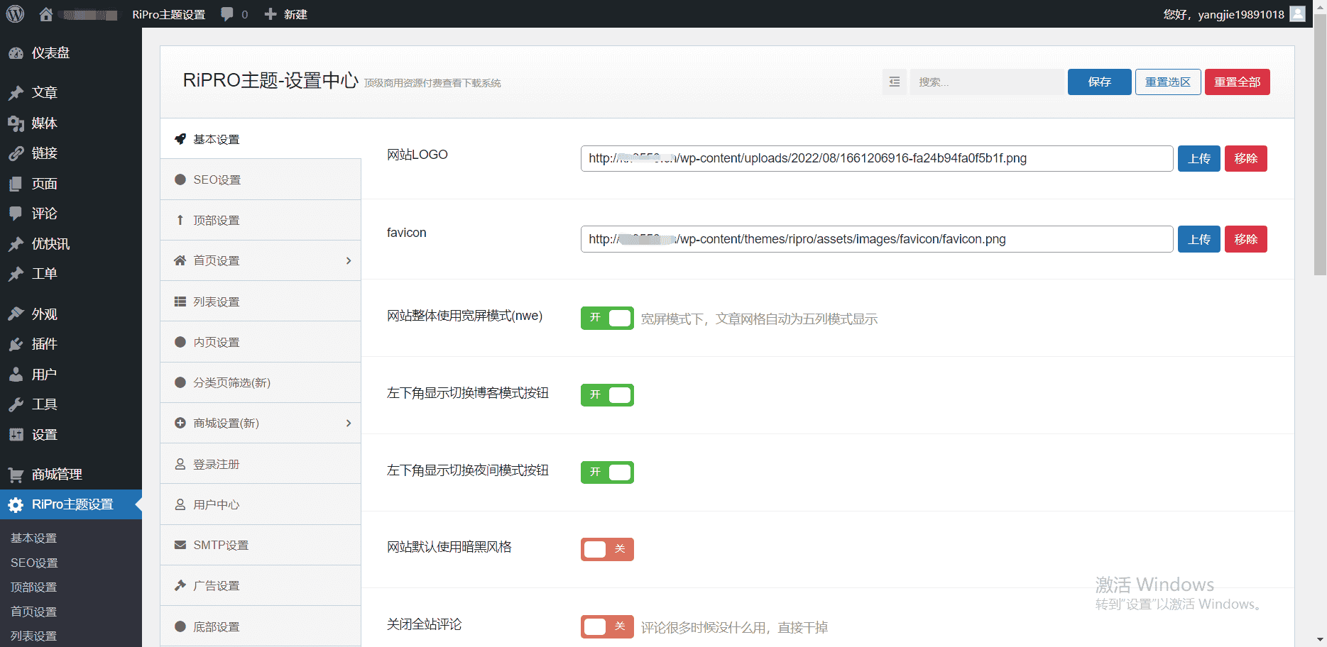Click the 外观 appearance brush icon

click(x=16, y=314)
